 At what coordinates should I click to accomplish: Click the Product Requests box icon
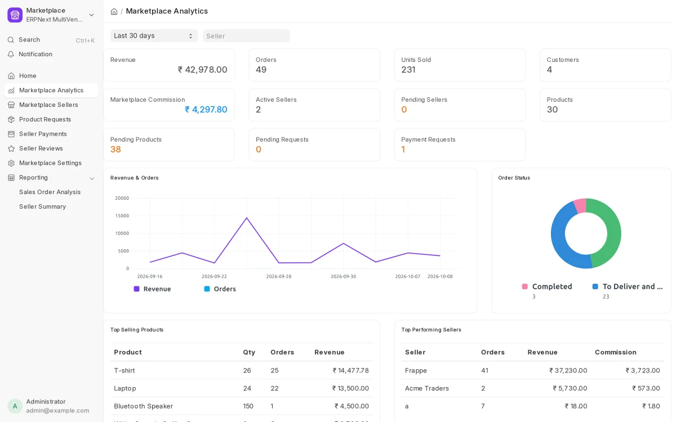click(11, 120)
